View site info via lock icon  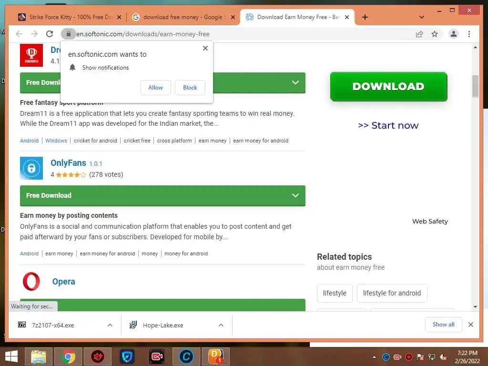[x=69, y=34]
